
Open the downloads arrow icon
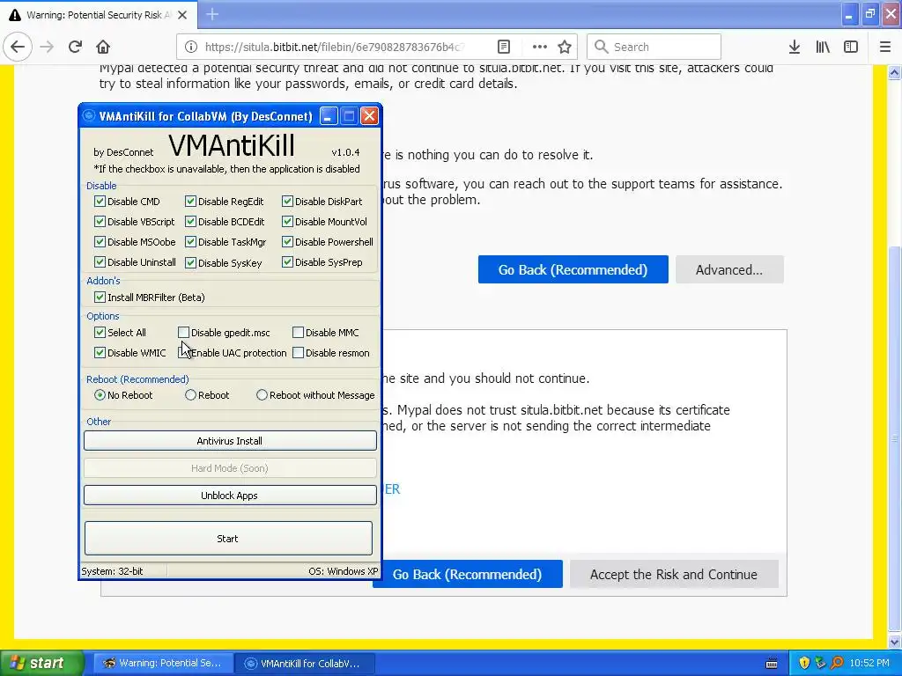(795, 48)
